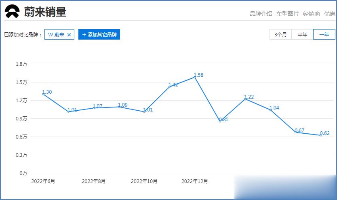Remove the 蔚来 brand tag with X
This screenshot has height=200, width=337.
pyautogui.click(x=69, y=35)
